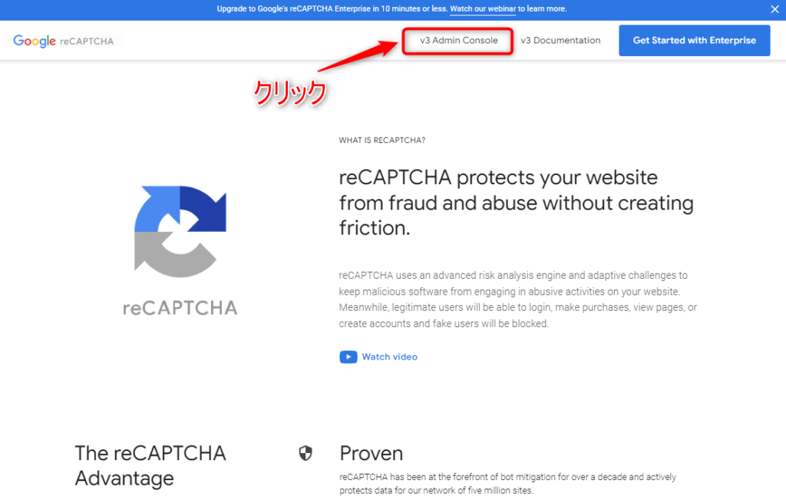Click the reCAPTCHA text beside Google logo
Image resolution: width=786 pixels, height=500 pixels.
coord(87,41)
